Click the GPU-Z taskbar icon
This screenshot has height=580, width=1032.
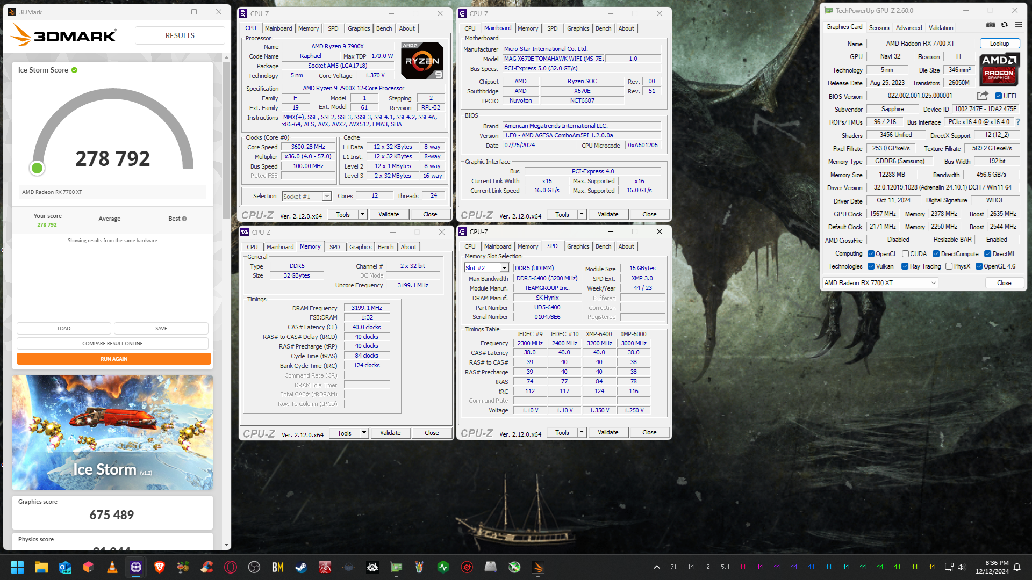[396, 567]
